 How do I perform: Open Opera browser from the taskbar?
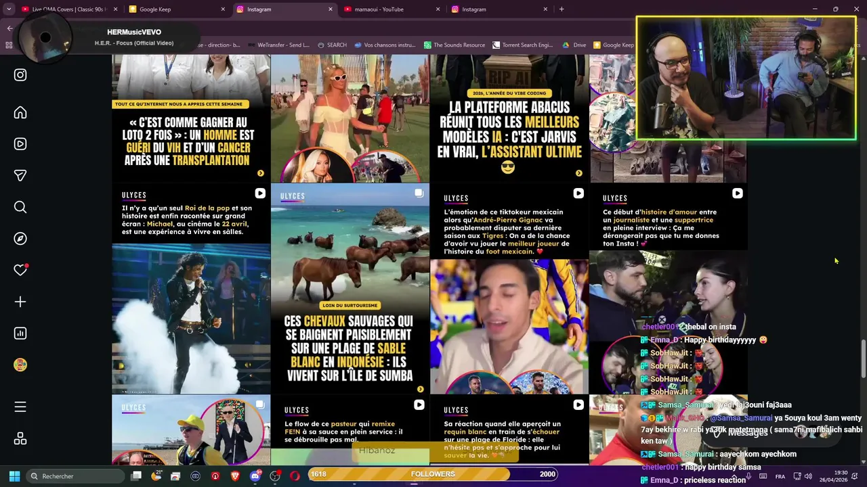(295, 476)
